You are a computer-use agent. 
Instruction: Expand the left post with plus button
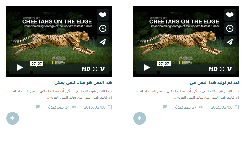[x=13, y=118]
